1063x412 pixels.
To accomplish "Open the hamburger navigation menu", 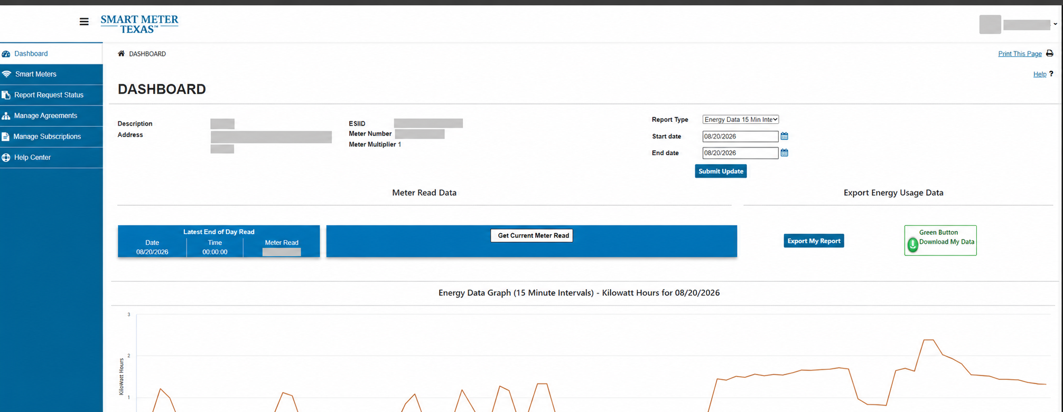I will pos(84,22).
